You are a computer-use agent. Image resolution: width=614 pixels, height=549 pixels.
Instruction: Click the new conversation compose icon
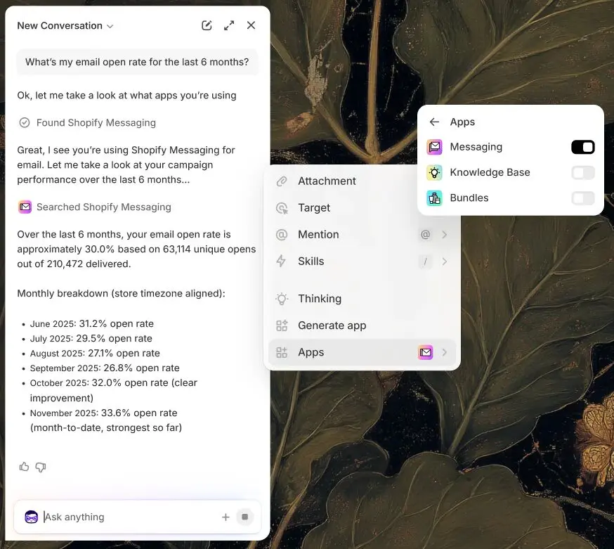tap(207, 25)
